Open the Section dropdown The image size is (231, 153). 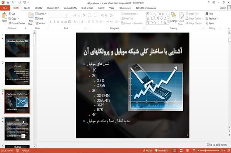tap(41, 23)
